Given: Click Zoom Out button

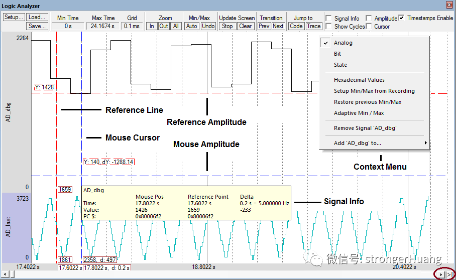Looking at the screenshot, I should tap(164, 26).
